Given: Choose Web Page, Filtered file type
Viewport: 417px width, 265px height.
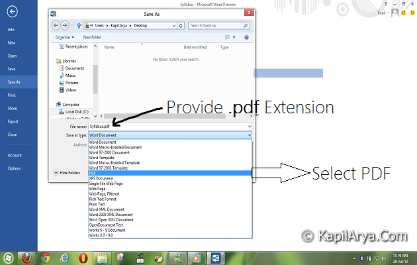Looking at the screenshot, I should tap(170, 193).
